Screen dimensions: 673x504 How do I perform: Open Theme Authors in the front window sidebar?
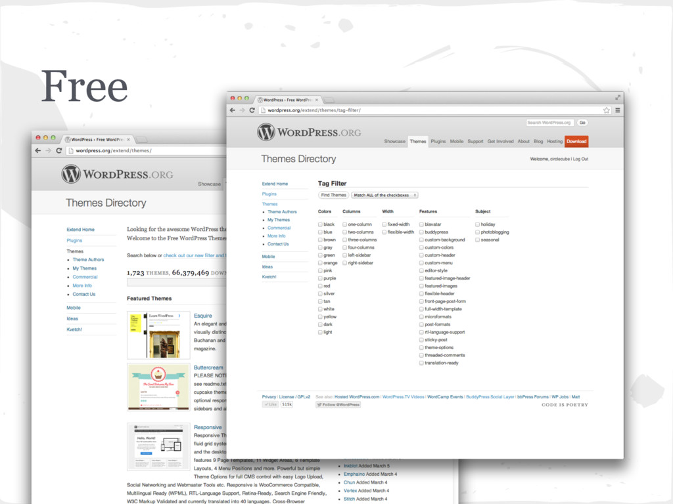pyautogui.click(x=282, y=212)
